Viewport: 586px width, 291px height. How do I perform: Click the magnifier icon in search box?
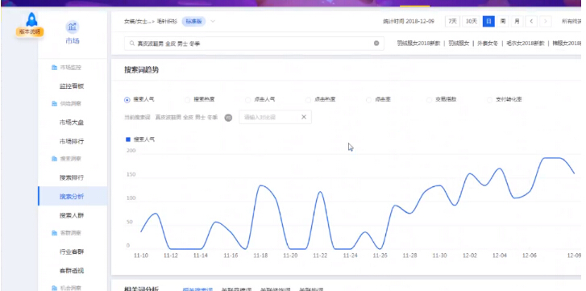click(132, 44)
